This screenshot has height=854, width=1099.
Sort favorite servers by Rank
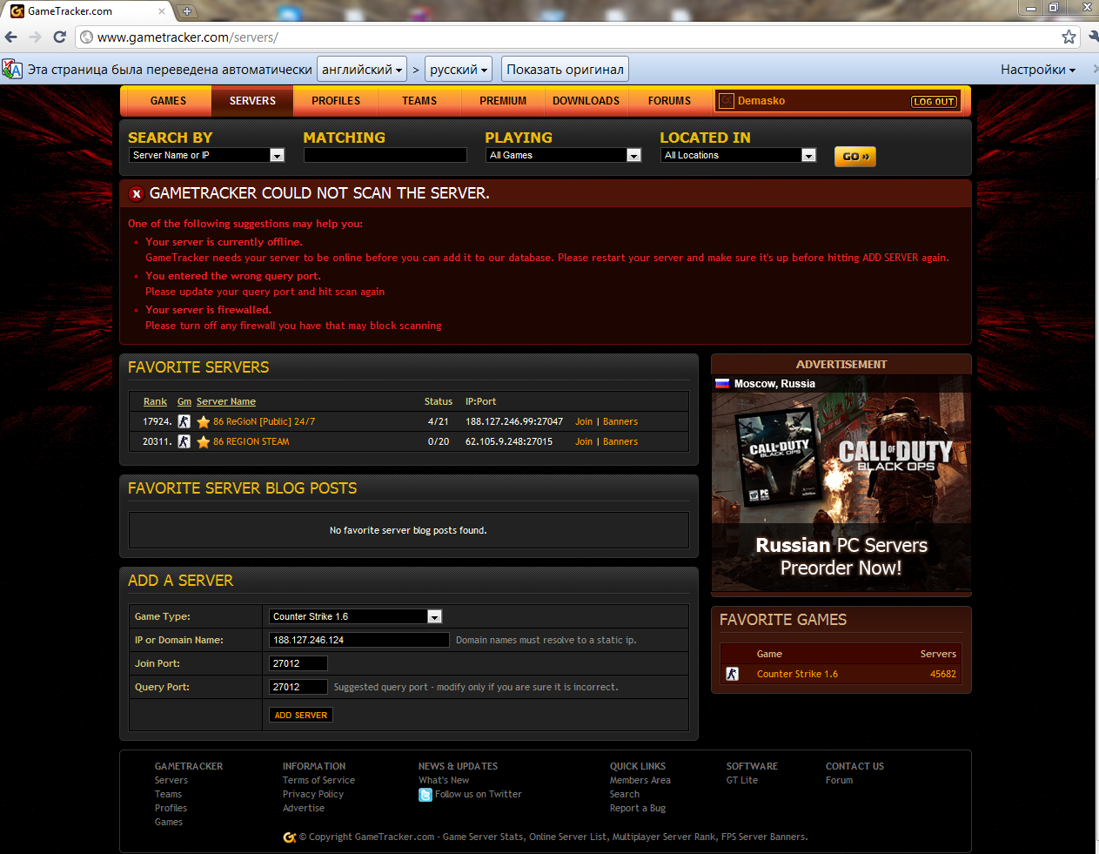[x=155, y=401]
